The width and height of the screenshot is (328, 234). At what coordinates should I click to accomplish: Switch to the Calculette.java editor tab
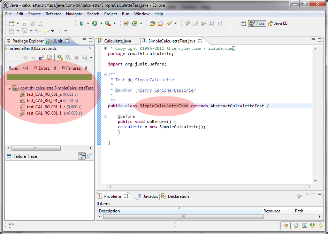(x=117, y=41)
